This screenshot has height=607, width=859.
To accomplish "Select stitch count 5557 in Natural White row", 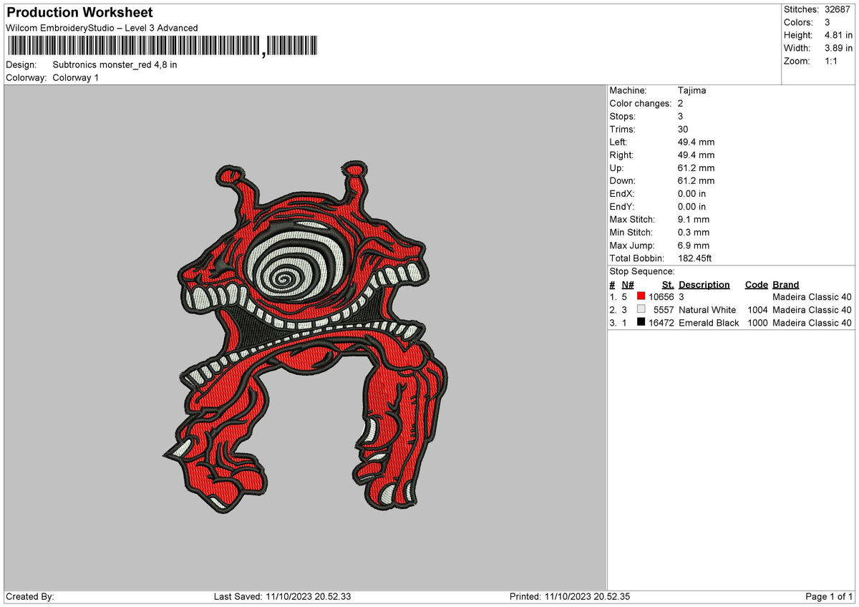I will [664, 310].
